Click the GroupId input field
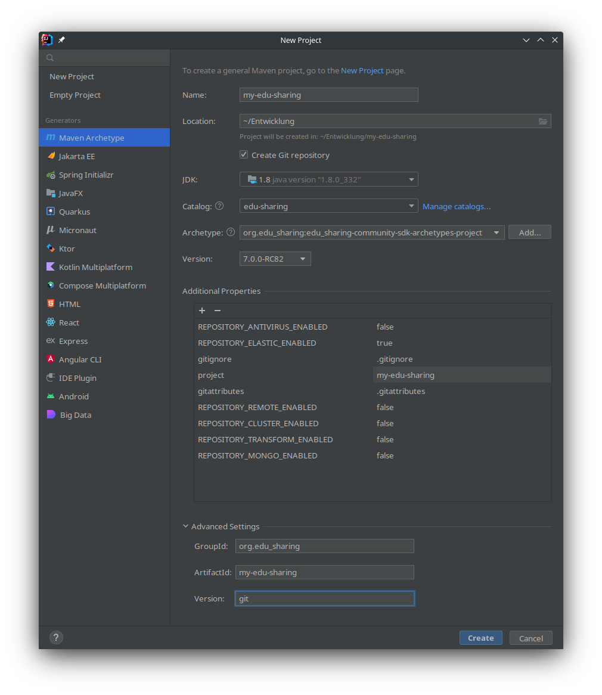The image size is (602, 695). (x=324, y=546)
